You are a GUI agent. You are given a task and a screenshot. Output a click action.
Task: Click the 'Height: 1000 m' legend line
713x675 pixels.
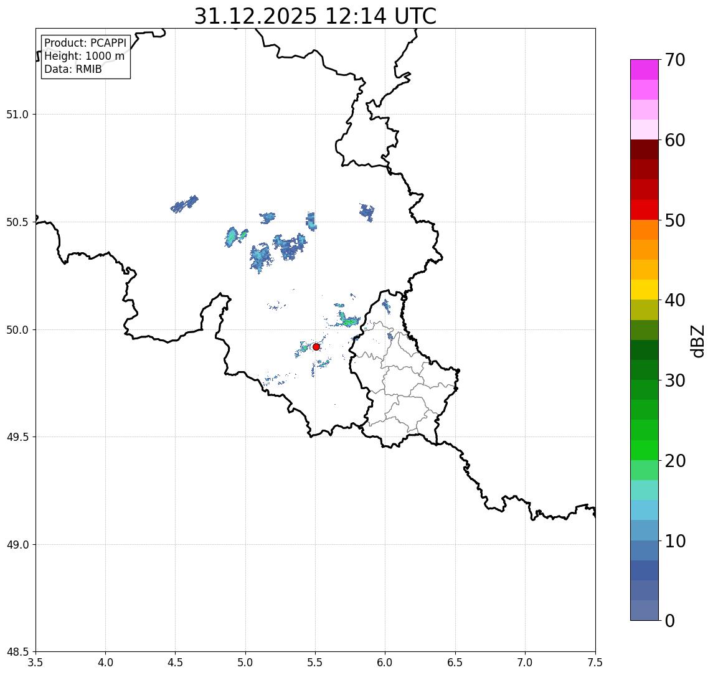coord(84,57)
